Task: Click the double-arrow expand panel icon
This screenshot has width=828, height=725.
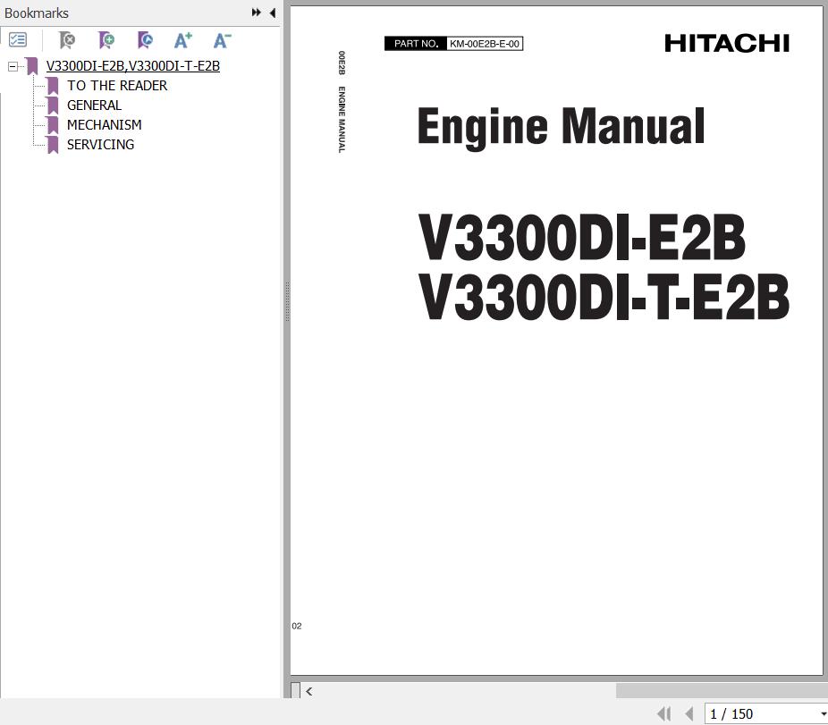Action: (x=257, y=13)
